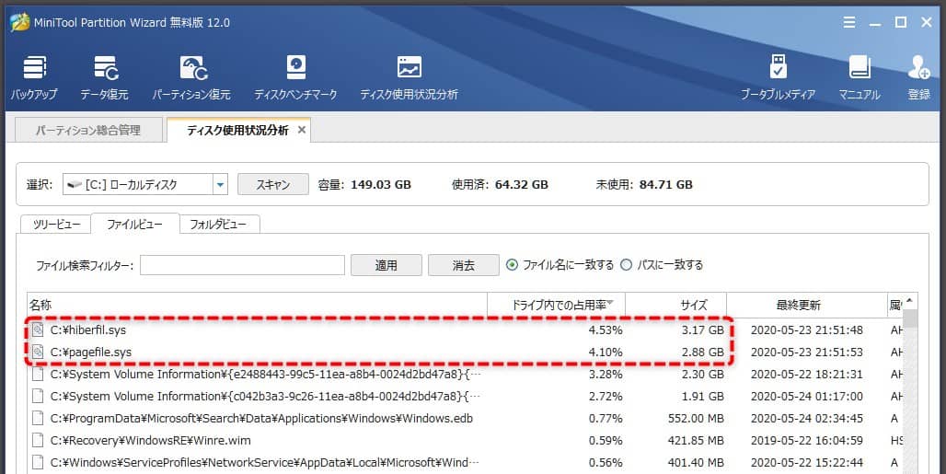
Task: Open the バックアップ backup tool
Action: [x=34, y=78]
